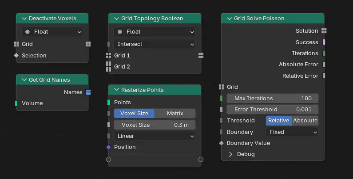Click the Error Threshold 0.001 field

click(x=273, y=110)
